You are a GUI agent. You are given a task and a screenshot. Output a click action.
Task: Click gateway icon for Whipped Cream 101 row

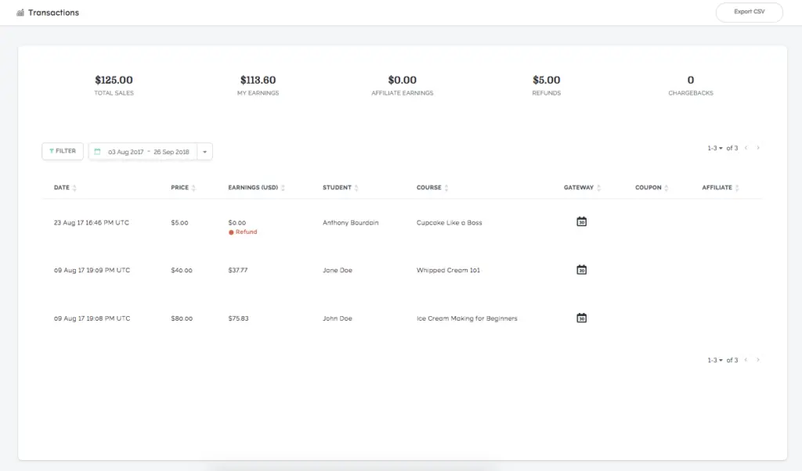581,270
